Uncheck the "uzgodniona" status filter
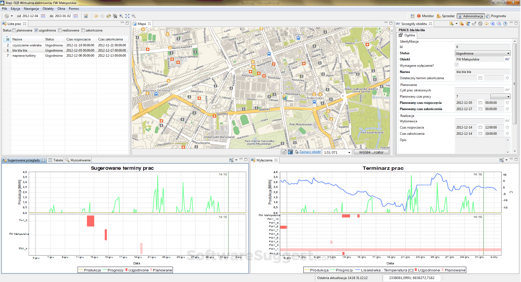The height and width of the screenshot is (282, 521). [x=36, y=30]
